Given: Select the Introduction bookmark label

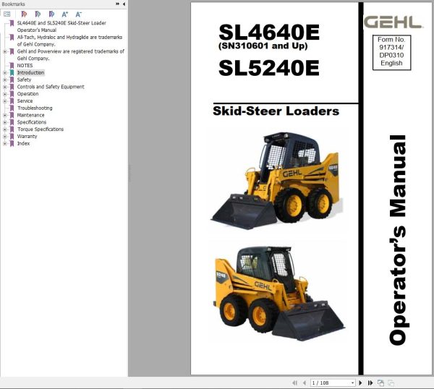Looking at the screenshot, I should [30, 73].
